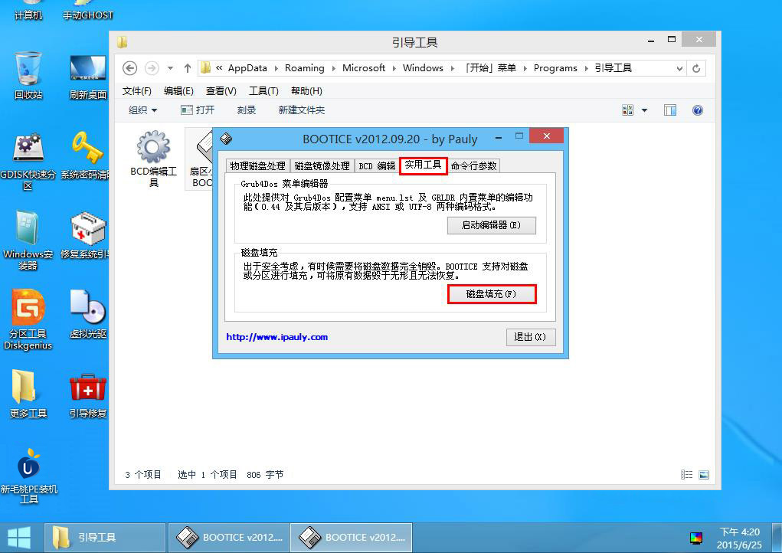The image size is (782, 553).
Task: Open the 回收站 recycle bin icon
Action: point(28,75)
